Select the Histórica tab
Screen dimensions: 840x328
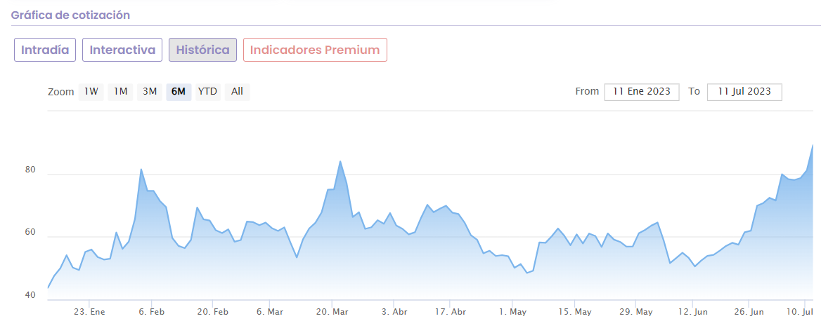point(202,50)
